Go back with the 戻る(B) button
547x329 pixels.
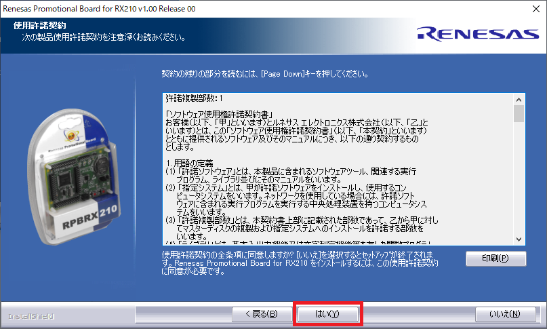(262, 314)
